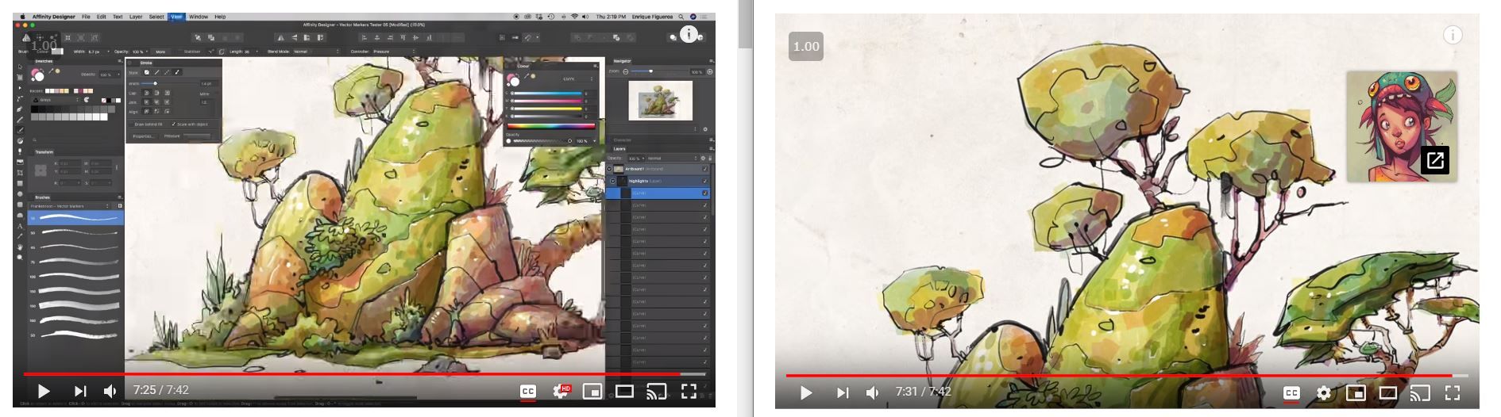The image size is (1501, 417).
Task: Adjust the stroke Width slider
Action: click(x=168, y=83)
